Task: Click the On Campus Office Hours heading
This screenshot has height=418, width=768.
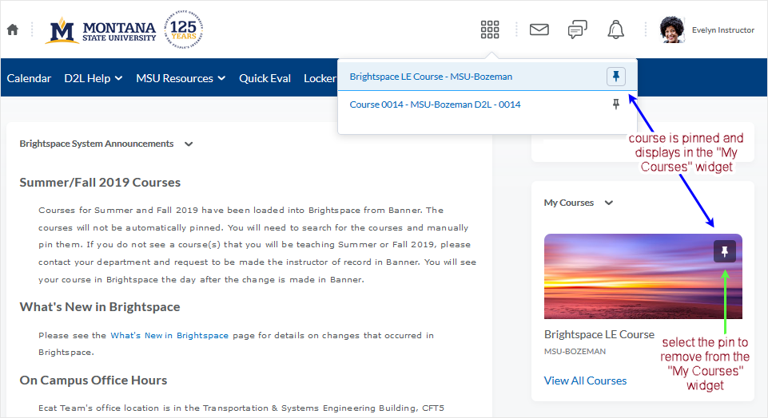Action: (93, 381)
